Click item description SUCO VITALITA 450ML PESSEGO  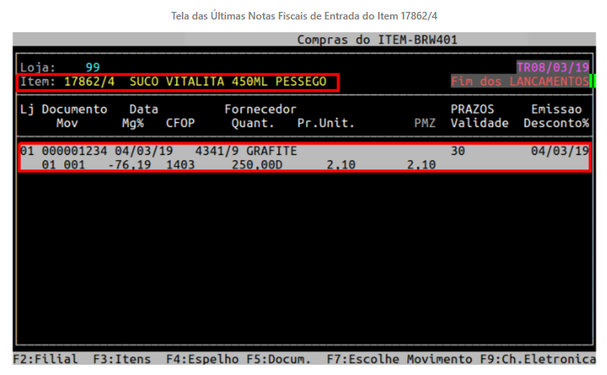(x=227, y=81)
